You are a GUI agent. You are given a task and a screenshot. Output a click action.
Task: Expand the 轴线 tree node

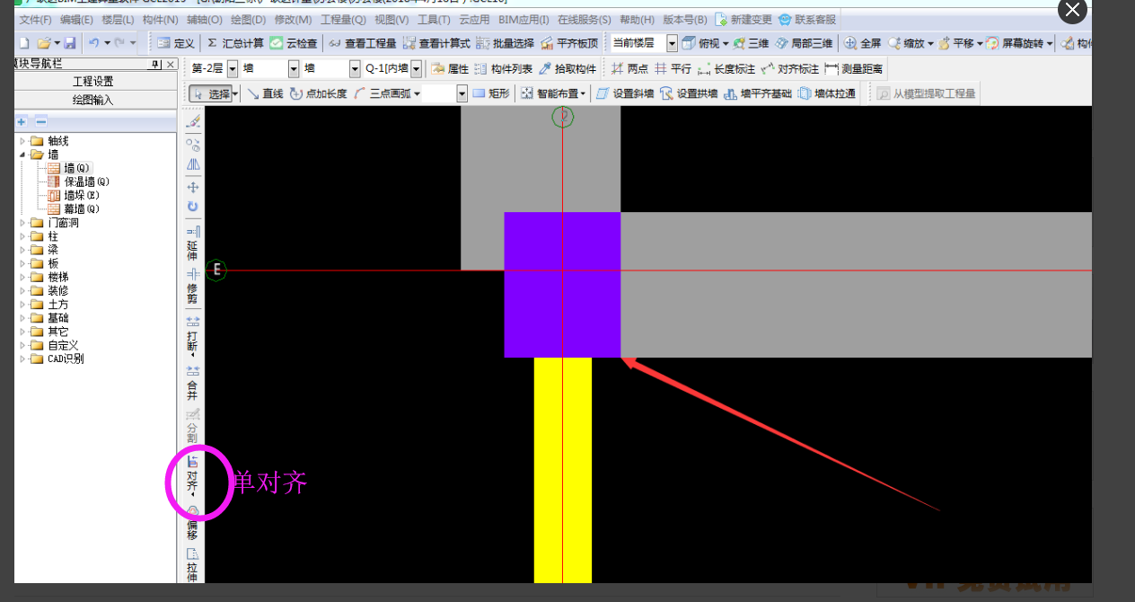(x=23, y=141)
